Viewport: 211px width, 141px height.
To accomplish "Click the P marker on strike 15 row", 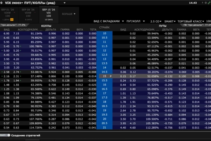I will tap(111, 76).
